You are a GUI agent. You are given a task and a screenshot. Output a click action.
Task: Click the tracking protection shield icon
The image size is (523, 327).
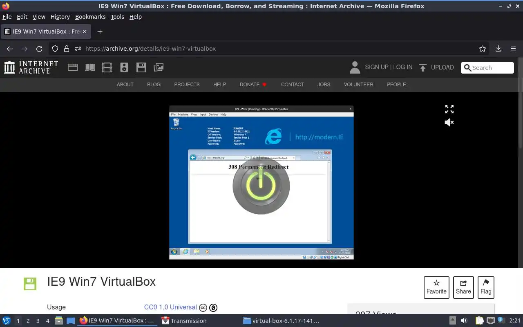pyautogui.click(x=55, y=49)
